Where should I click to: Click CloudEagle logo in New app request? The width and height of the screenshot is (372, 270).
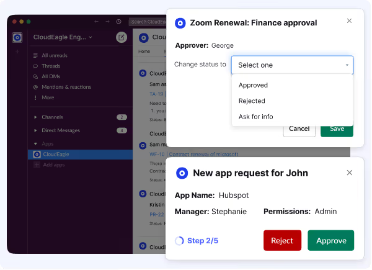(x=182, y=173)
